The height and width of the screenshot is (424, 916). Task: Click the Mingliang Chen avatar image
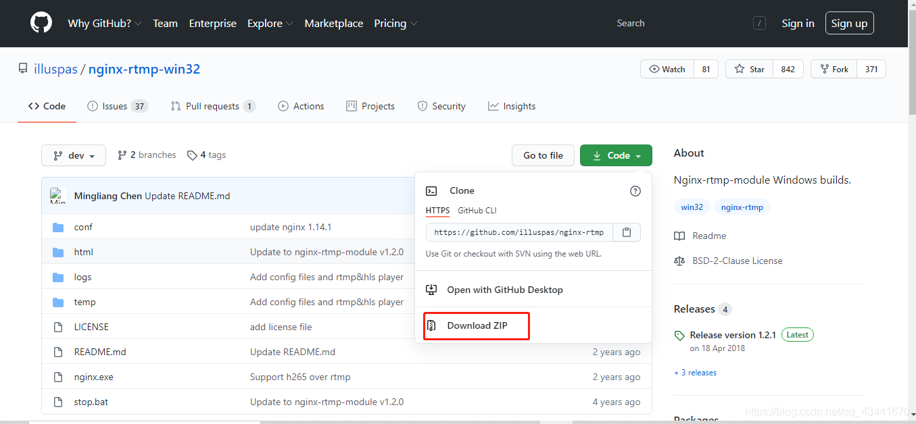point(58,196)
